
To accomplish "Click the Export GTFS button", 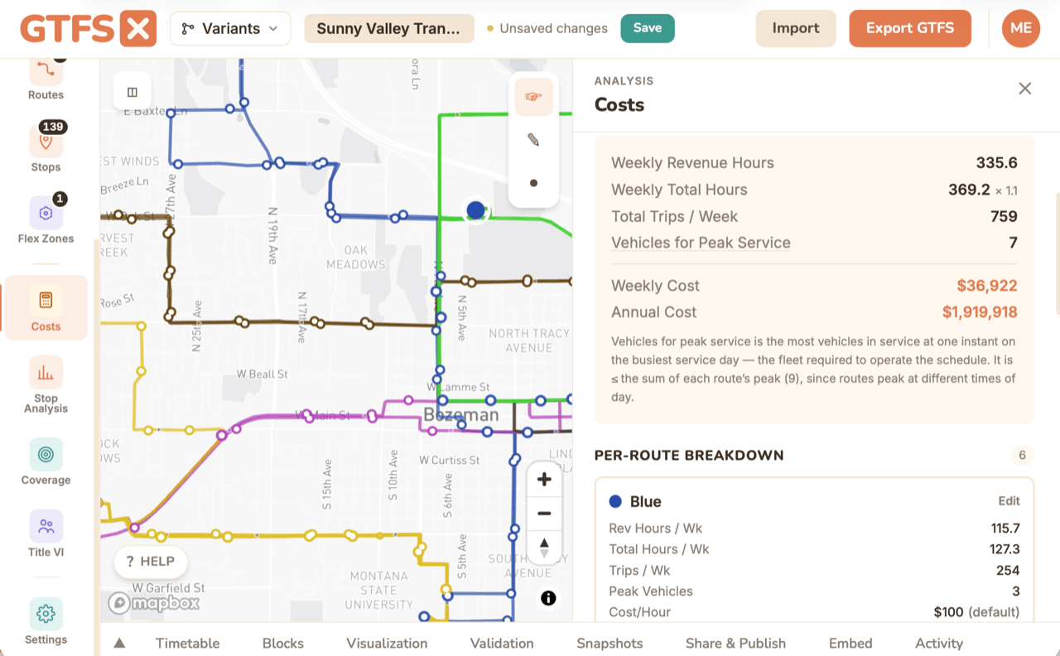I will click(910, 28).
